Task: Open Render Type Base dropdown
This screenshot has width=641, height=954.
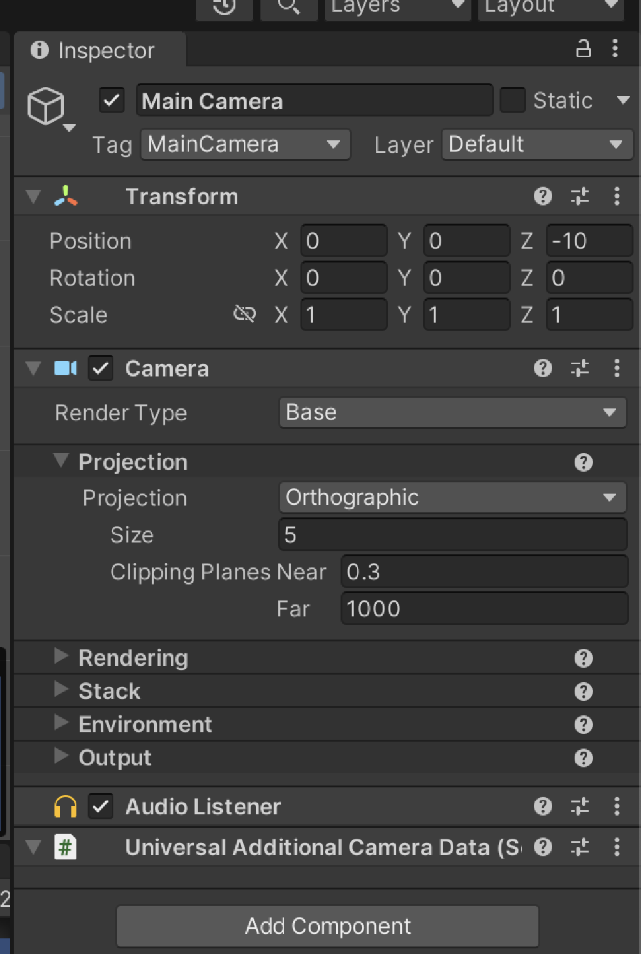Action: coord(453,413)
